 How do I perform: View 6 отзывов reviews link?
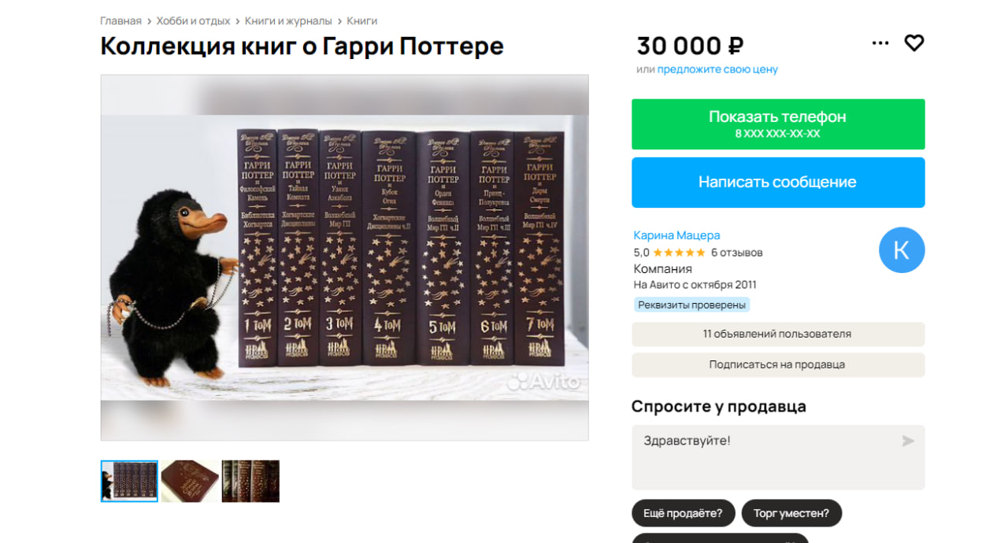tap(736, 253)
